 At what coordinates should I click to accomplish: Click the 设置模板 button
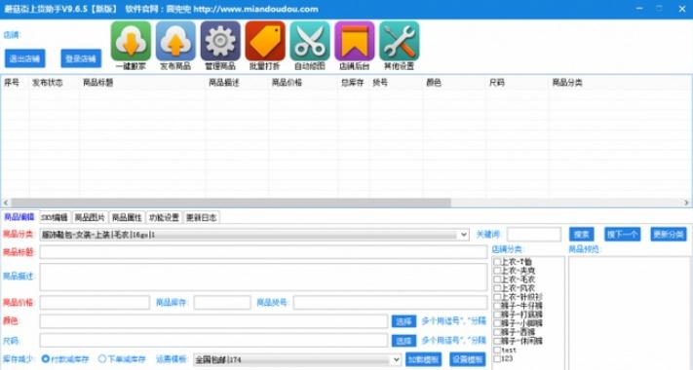click(x=468, y=359)
